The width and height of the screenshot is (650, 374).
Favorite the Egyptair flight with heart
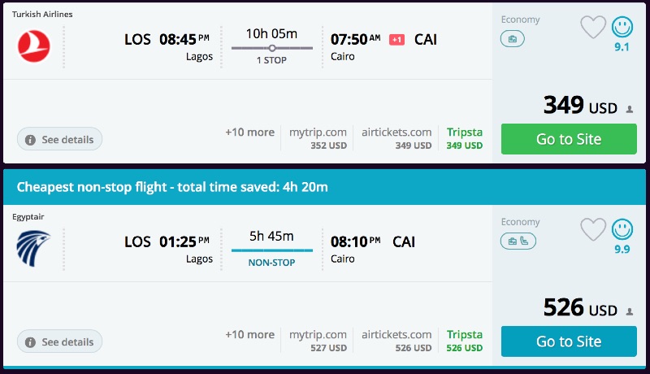pos(593,230)
